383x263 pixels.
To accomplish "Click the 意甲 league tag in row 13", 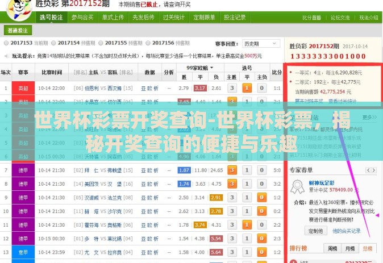I will point(23,252).
